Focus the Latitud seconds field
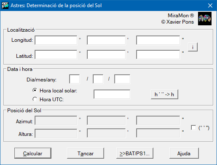 [x=158, y=54]
